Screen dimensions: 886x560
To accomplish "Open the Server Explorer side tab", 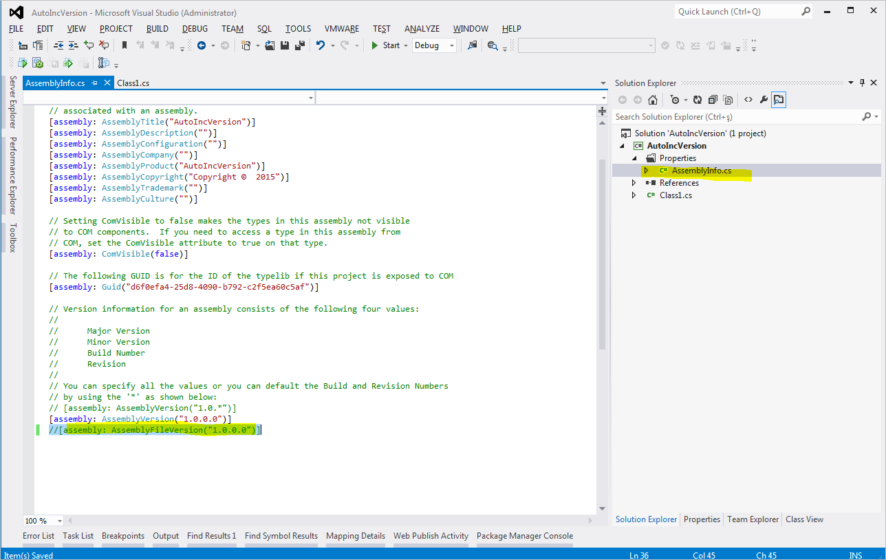I will pyautogui.click(x=12, y=103).
